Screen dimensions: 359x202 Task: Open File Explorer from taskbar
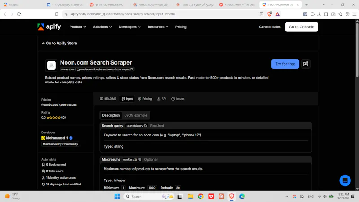pos(190,197)
